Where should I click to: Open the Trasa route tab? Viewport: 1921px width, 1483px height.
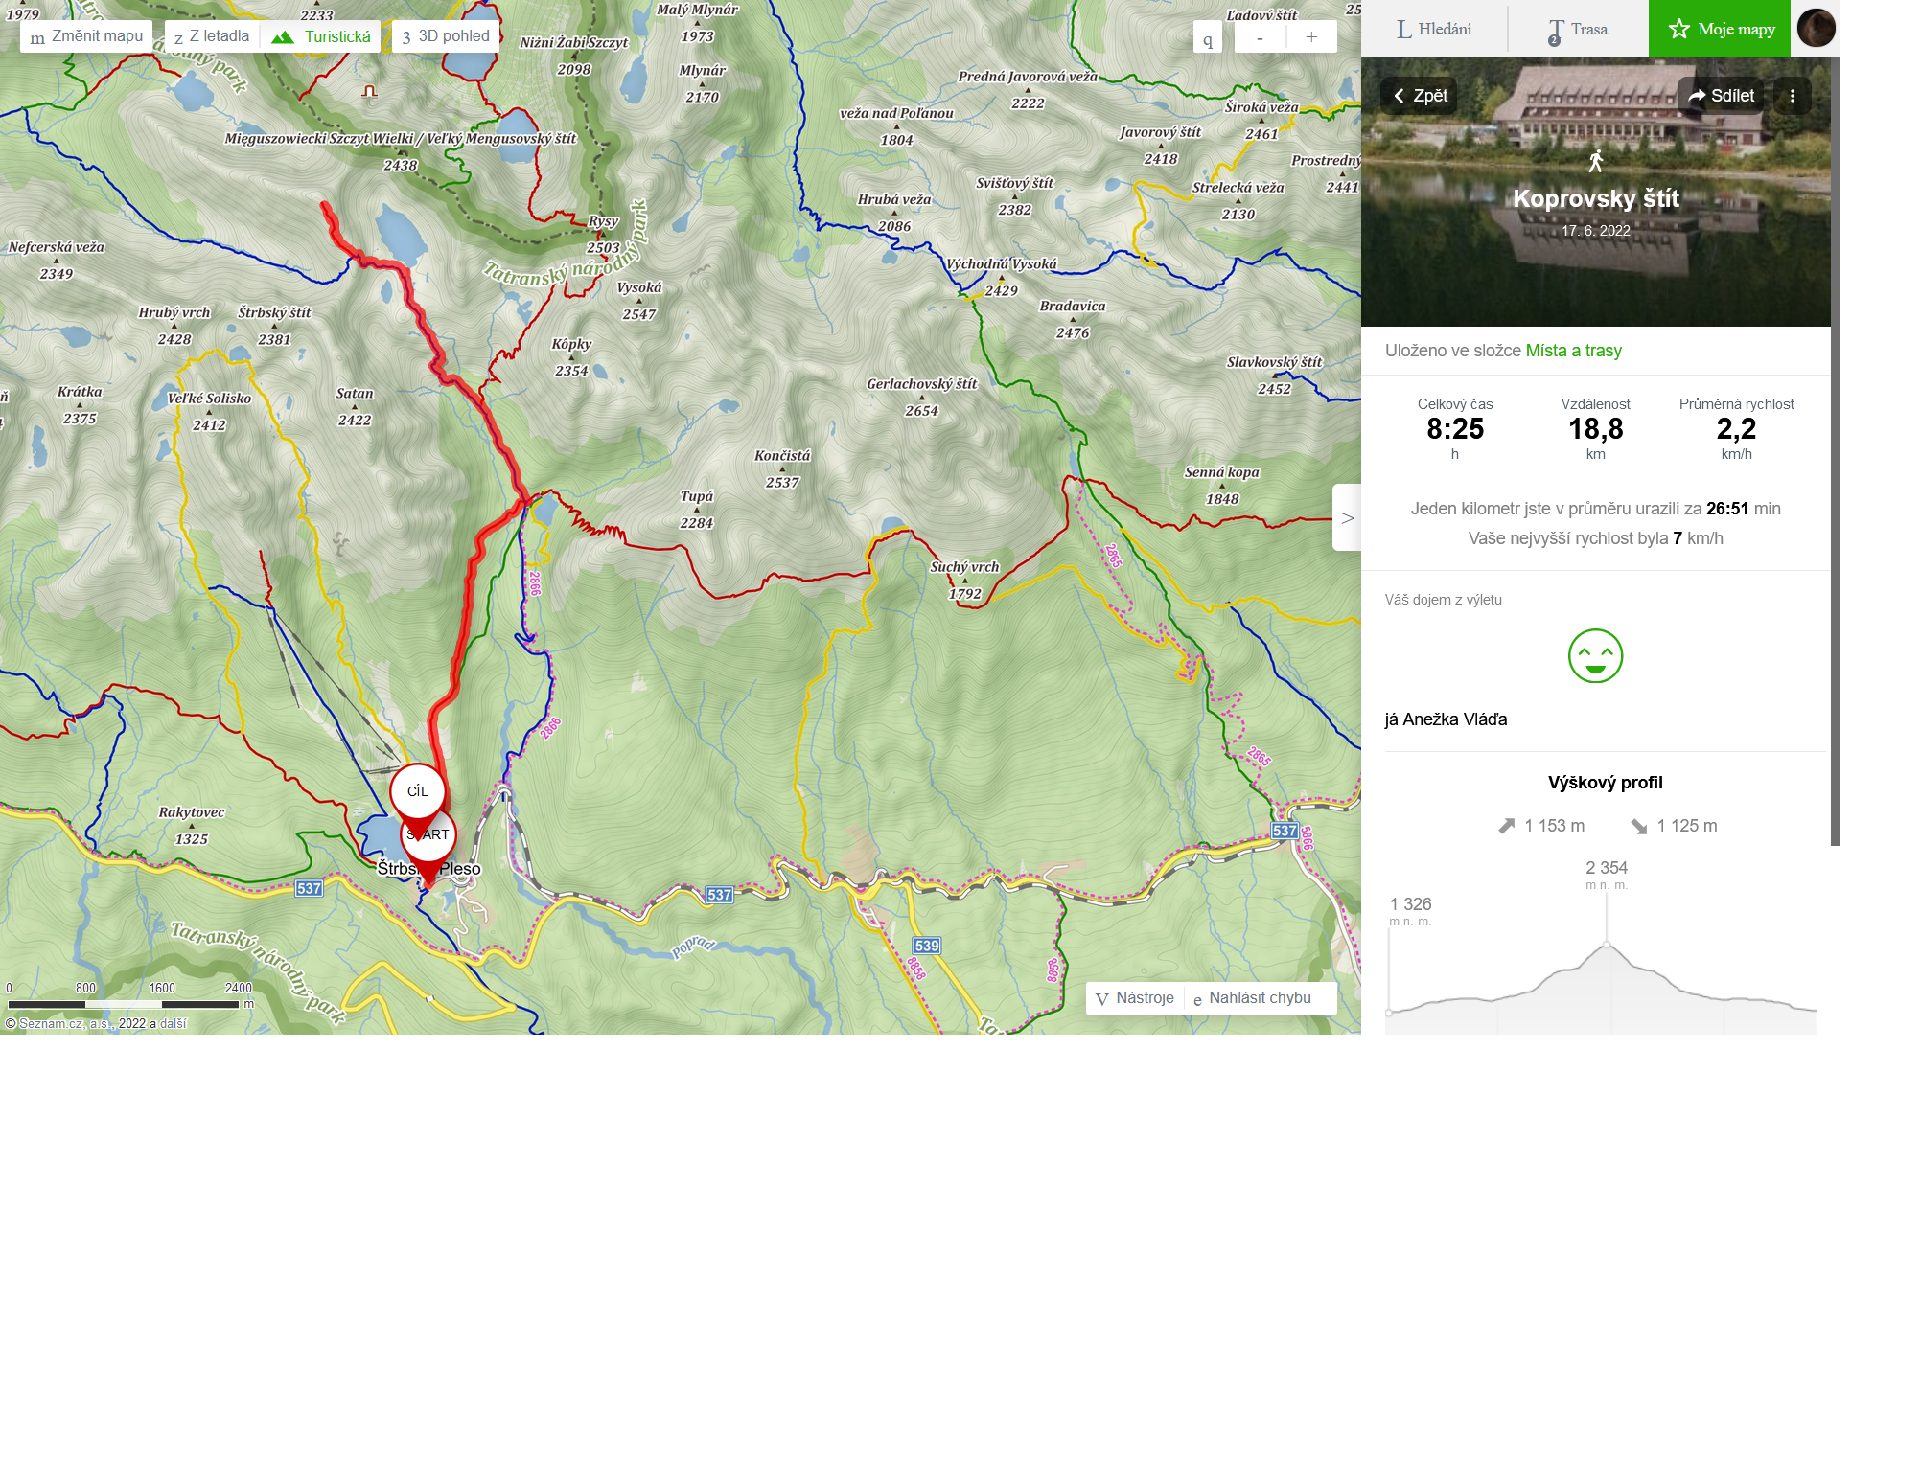(1578, 29)
